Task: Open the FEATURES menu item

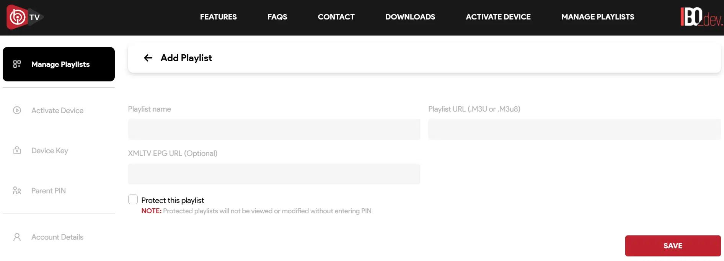Action: (x=218, y=17)
